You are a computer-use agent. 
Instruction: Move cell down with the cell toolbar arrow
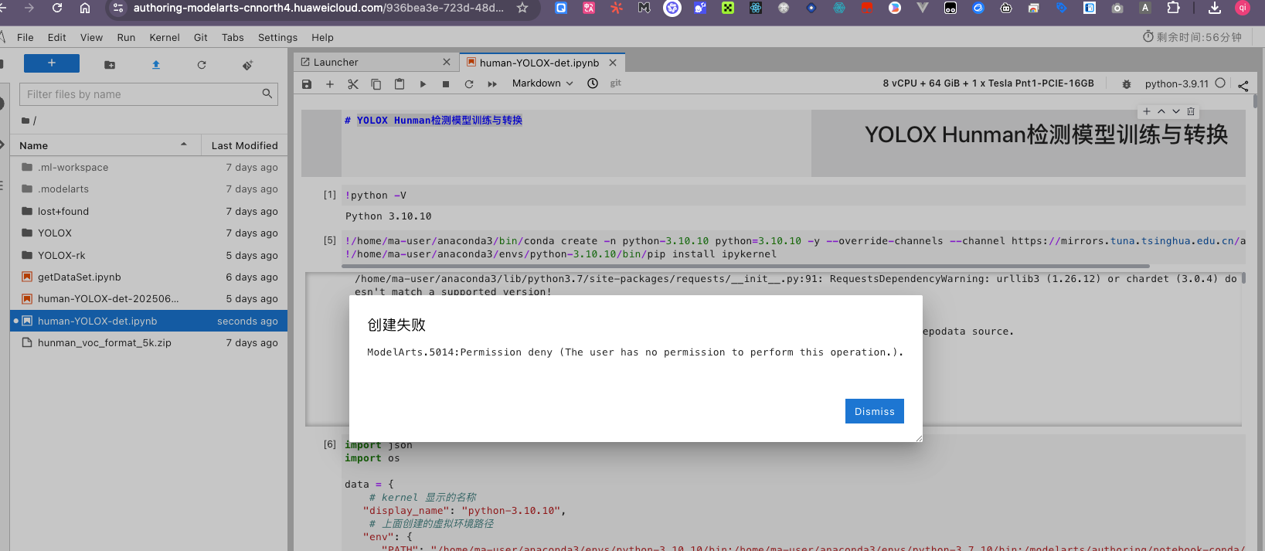click(x=1176, y=111)
